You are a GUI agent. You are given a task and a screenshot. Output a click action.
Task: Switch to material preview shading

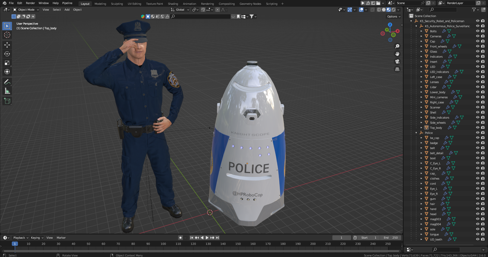(388, 10)
